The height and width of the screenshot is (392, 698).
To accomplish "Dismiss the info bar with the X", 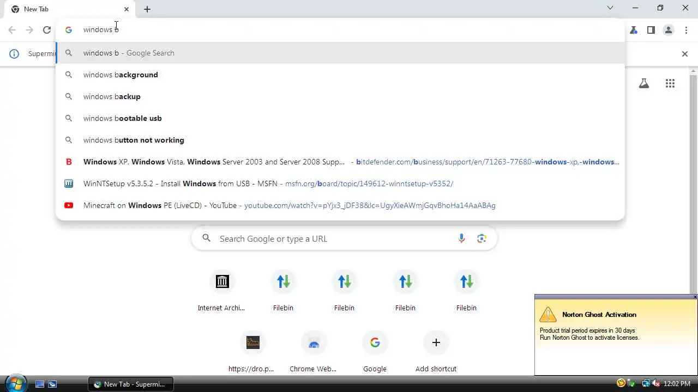I will (x=685, y=53).
